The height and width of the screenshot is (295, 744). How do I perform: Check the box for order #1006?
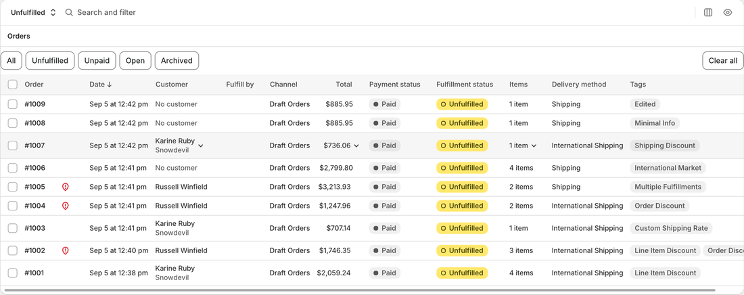(x=13, y=168)
